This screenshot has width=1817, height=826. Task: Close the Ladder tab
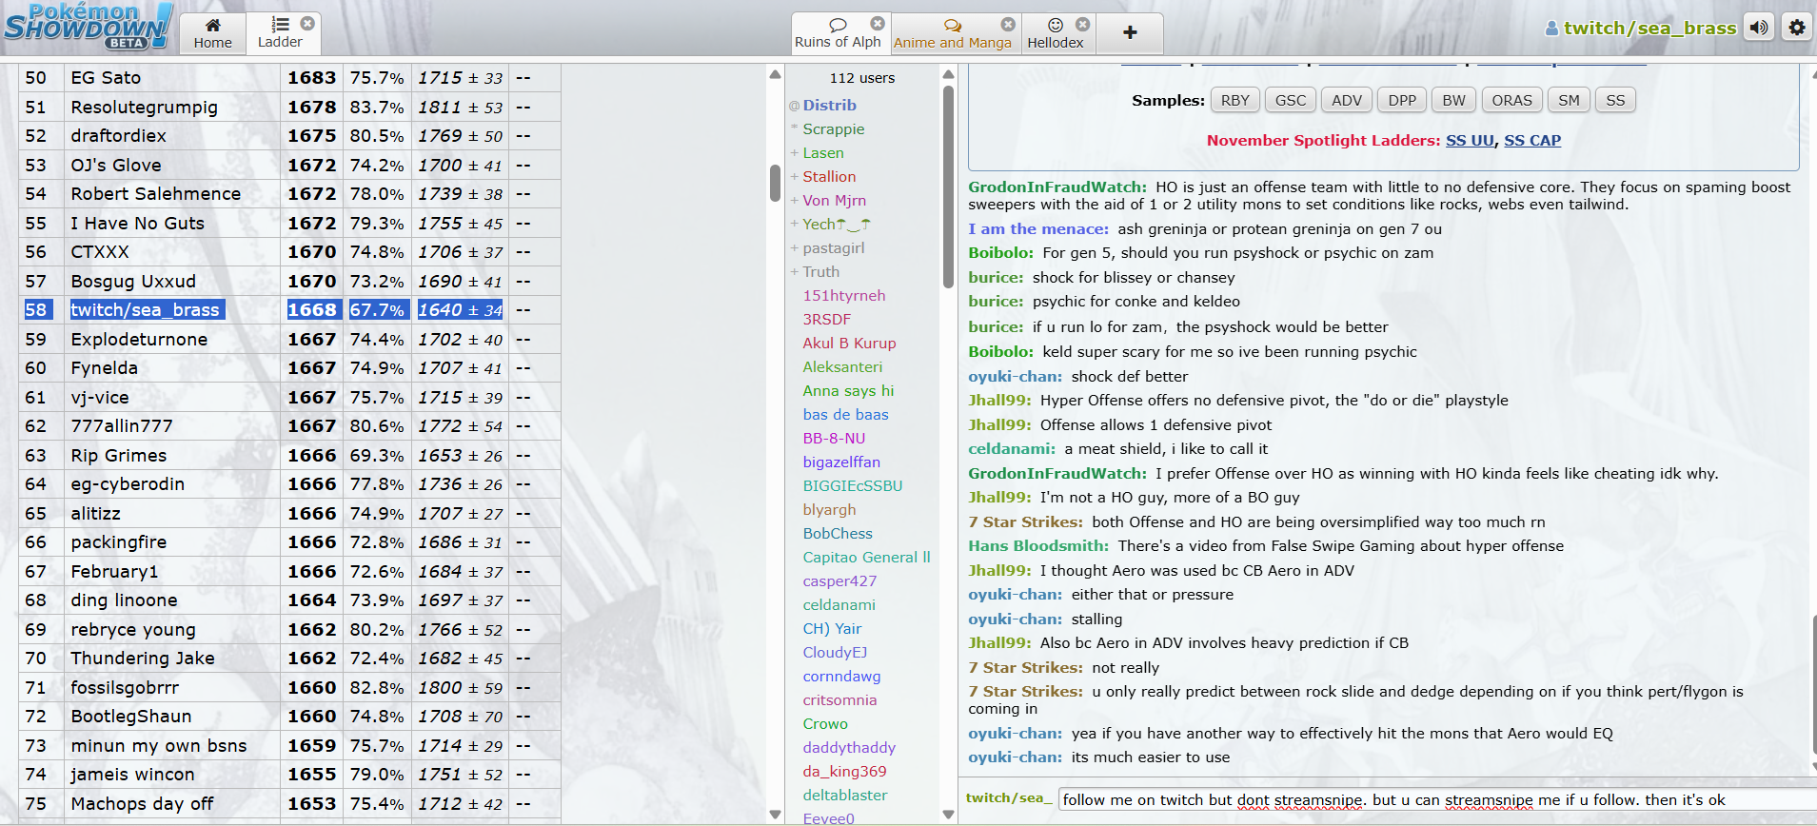point(307,23)
